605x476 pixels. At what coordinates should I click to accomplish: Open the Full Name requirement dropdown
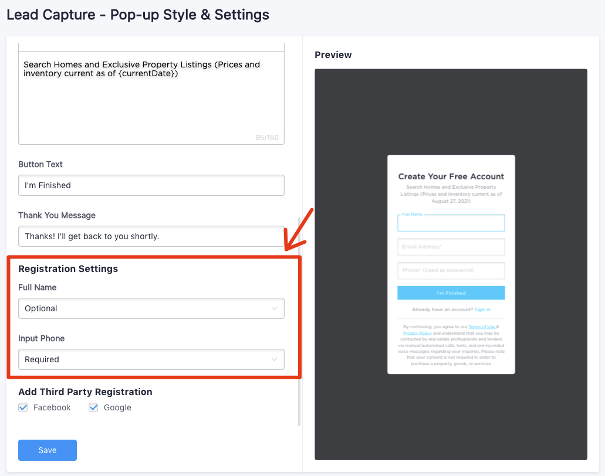pos(151,308)
